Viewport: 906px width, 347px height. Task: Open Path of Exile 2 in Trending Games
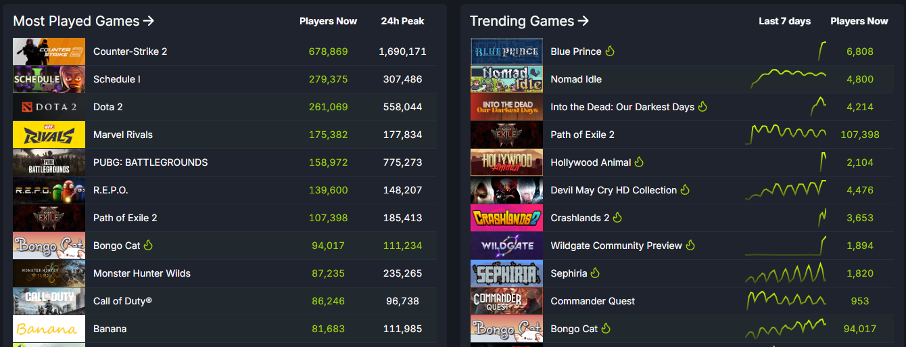pos(583,135)
